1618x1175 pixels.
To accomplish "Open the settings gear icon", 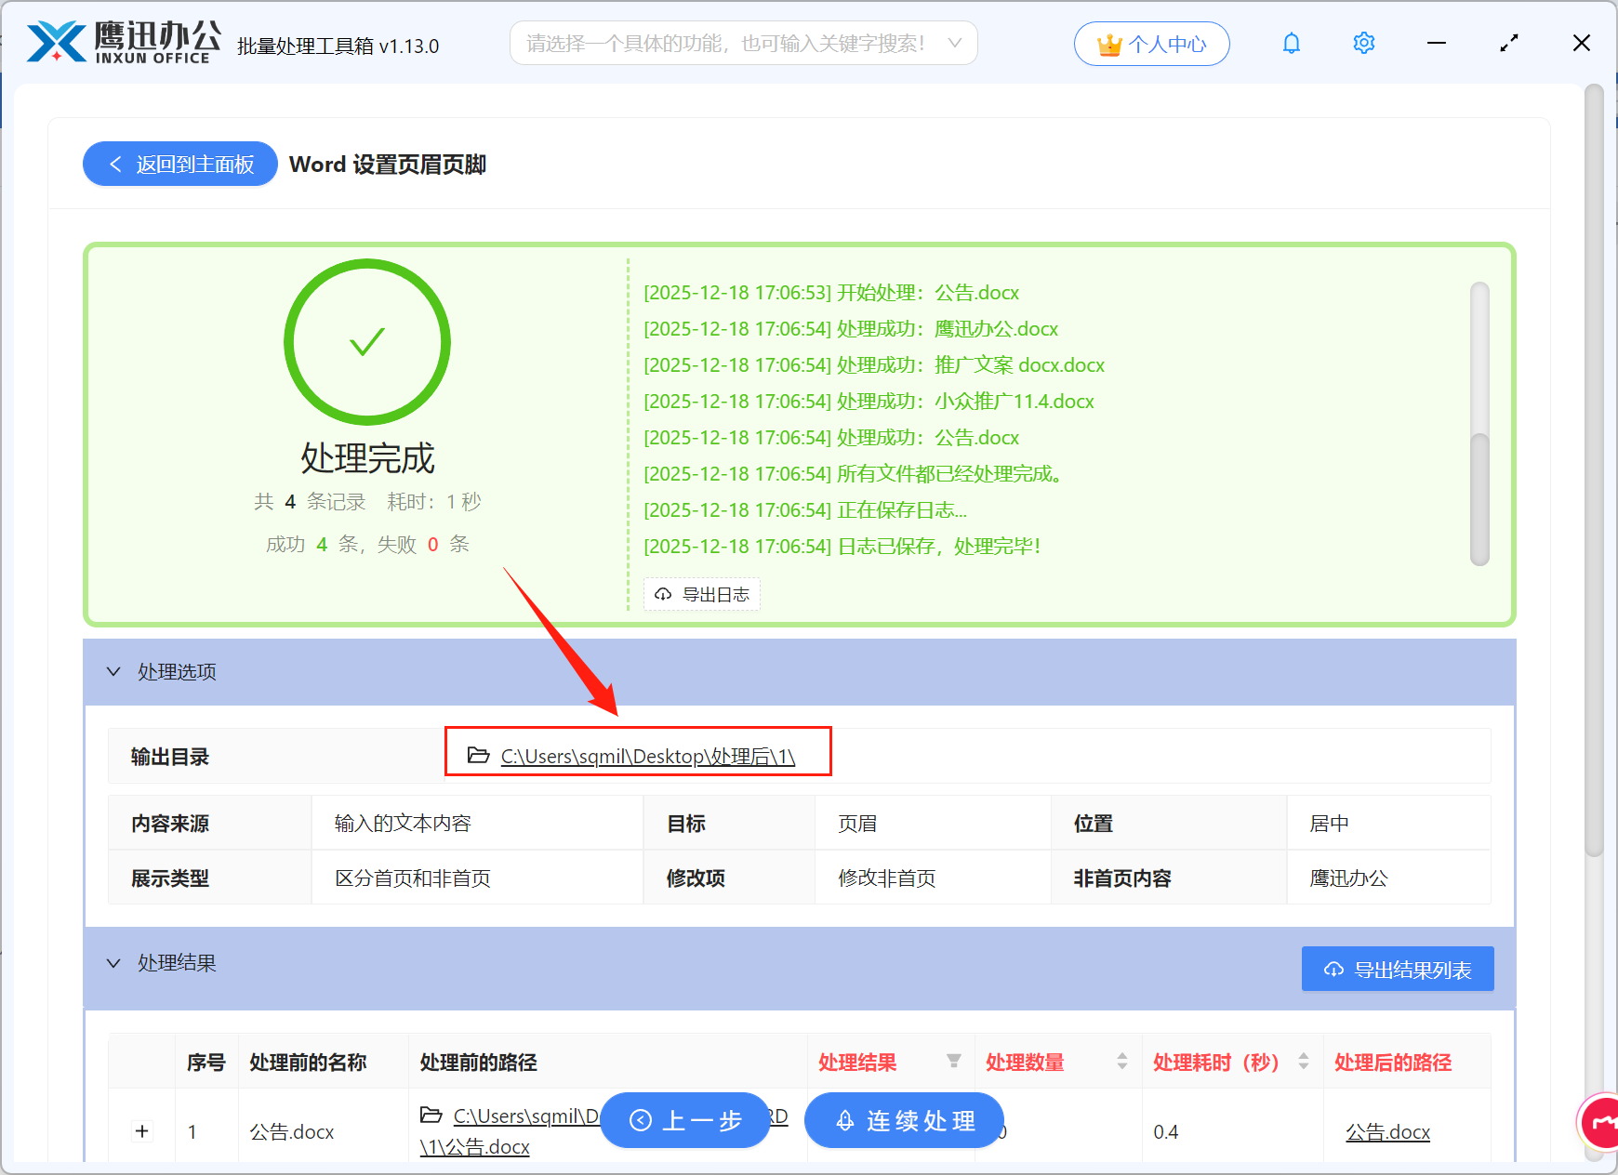I will coord(1363,43).
